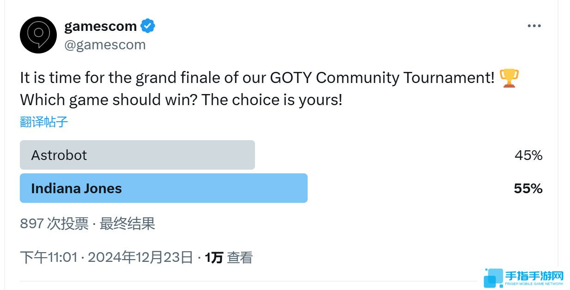Click the trophy emoji in the post
This screenshot has height=290, width=570.
(509, 78)
